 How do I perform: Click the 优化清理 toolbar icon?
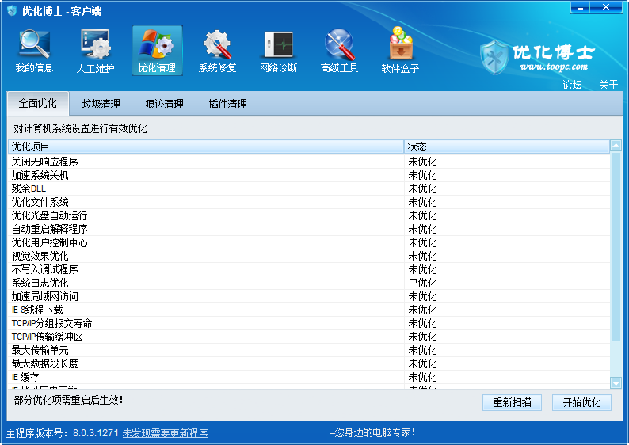[x=157, y=51]
